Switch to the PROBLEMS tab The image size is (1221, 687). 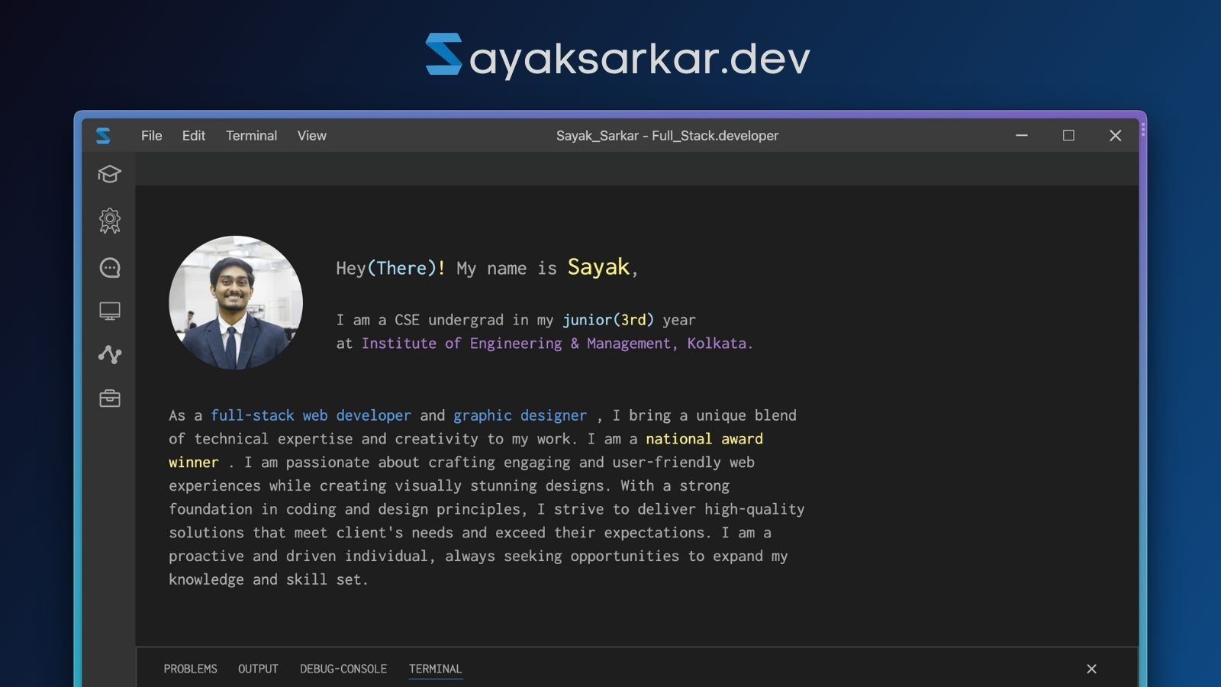click(x=190, y=669)
